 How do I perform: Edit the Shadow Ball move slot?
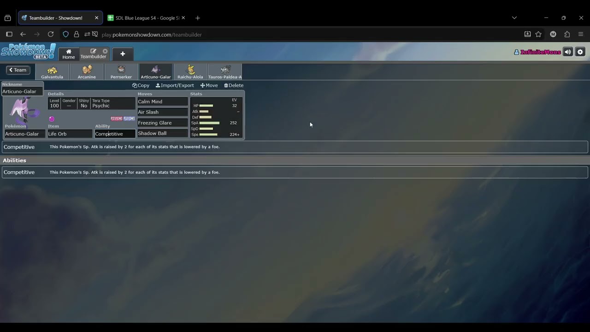tap(163, 133)
